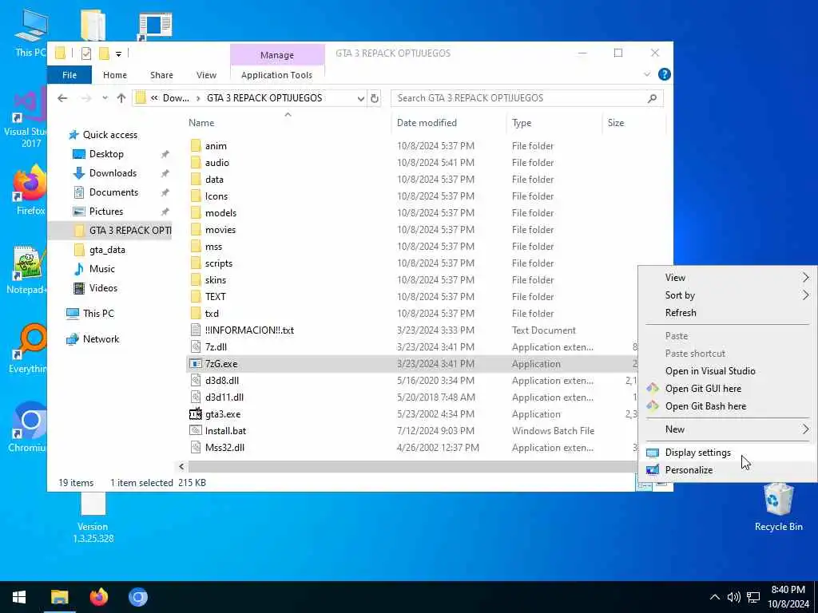Expand the Sort by submenu
The image size is (818, 613).
click(x=728, y=295)
